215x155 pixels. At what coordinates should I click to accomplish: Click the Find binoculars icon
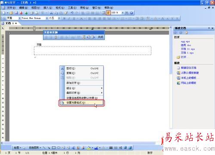coord(126,13)
